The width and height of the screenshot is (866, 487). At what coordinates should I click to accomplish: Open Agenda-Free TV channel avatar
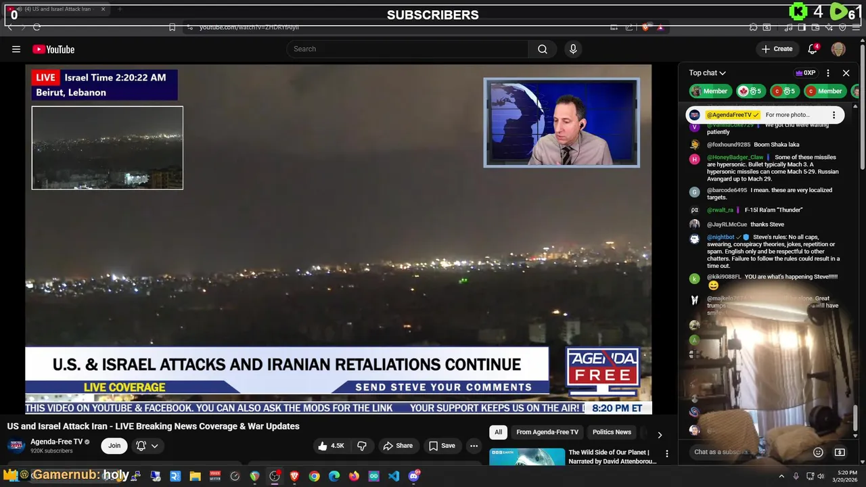[16, 446]
